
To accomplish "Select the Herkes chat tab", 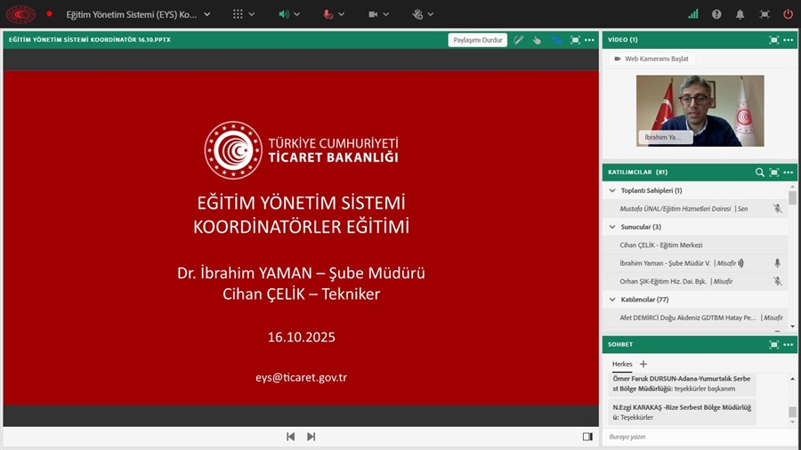I will click(622, 364).
